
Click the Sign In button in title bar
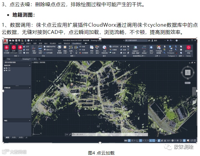tap(154, 41)
